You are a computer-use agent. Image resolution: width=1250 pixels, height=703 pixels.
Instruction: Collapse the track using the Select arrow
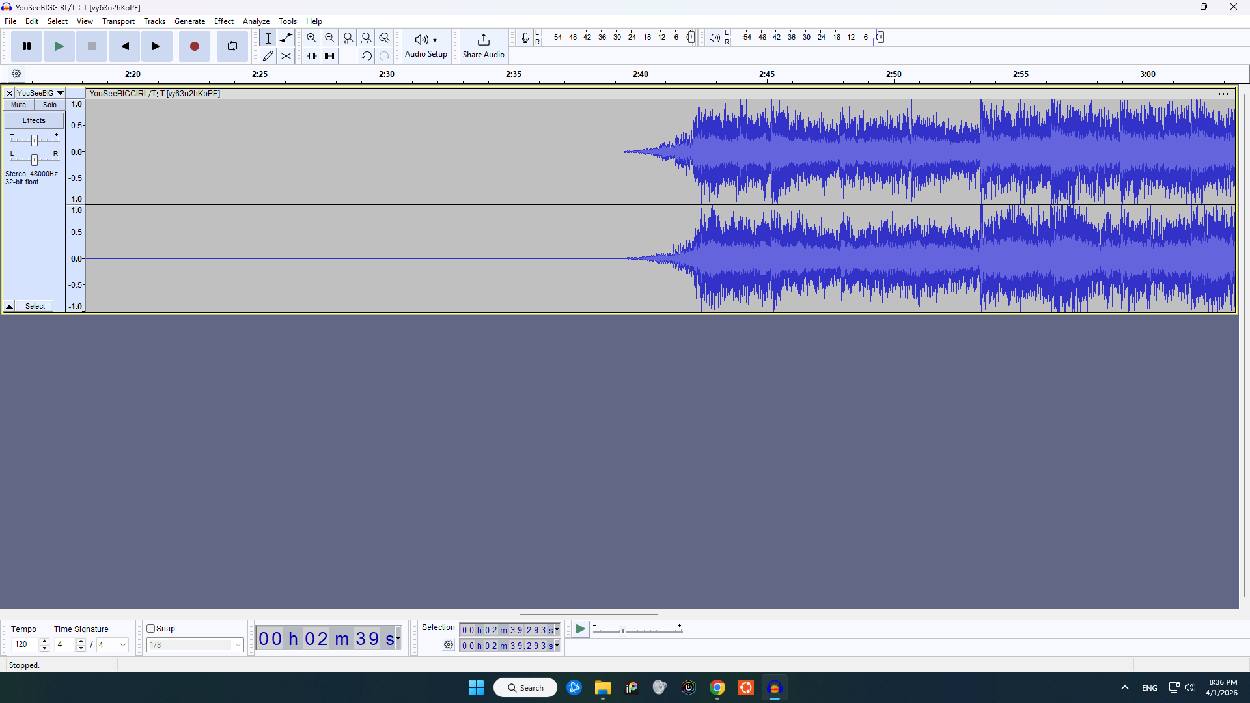click(9, 306)
